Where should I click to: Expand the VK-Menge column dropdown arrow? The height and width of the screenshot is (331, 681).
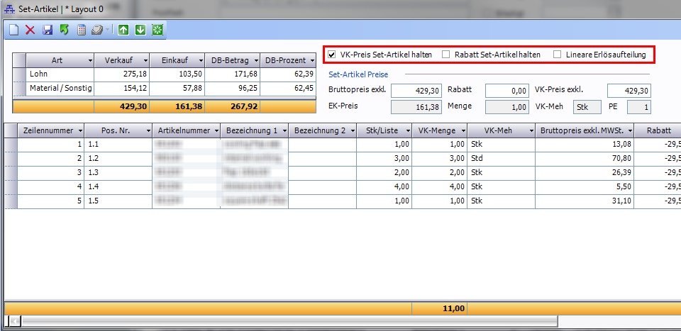(461, 130)
